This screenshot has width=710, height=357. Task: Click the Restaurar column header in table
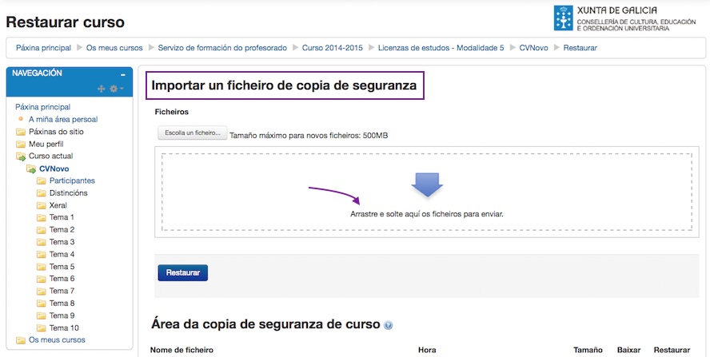(x=672, y=350)
